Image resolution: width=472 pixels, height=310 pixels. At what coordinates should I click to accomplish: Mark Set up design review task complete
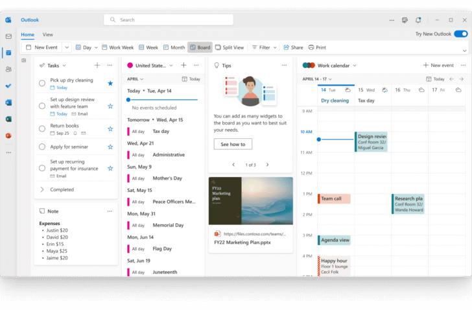(42, 106)
